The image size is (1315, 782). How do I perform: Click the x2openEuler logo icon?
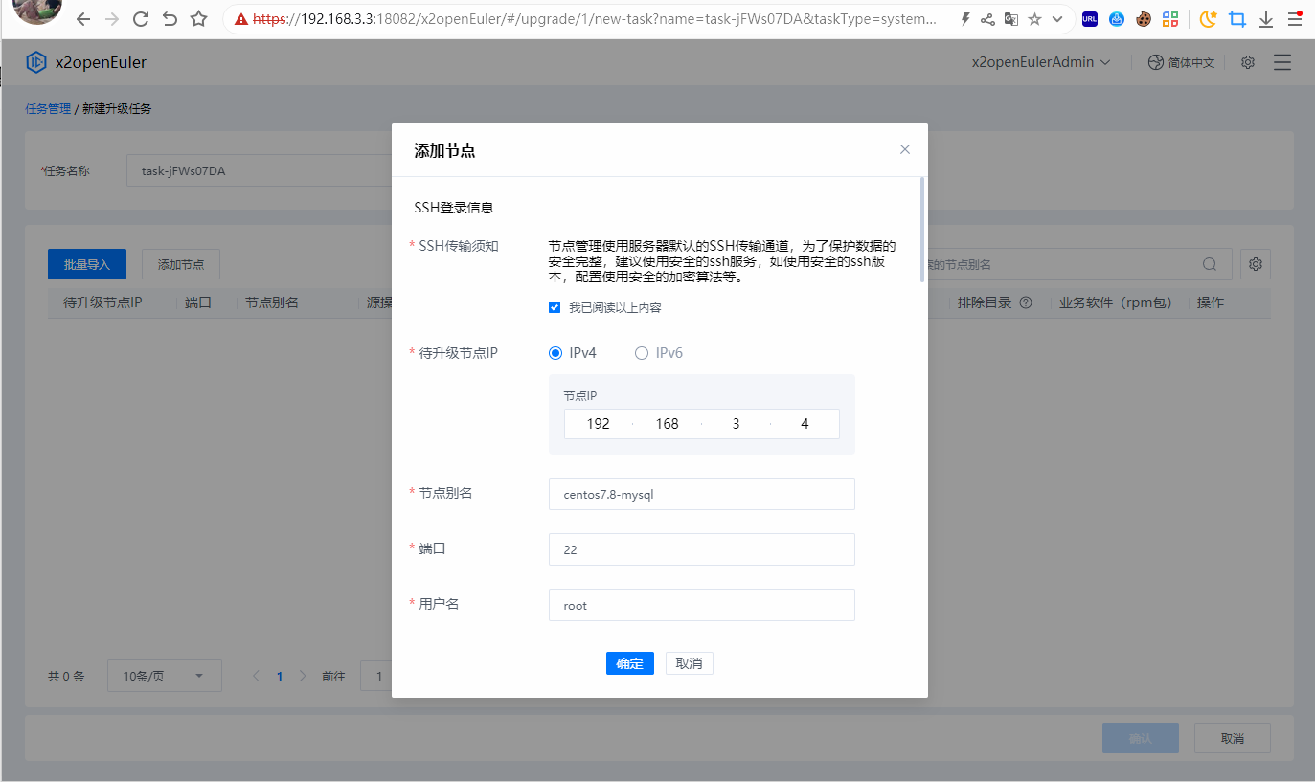[36, 62]
